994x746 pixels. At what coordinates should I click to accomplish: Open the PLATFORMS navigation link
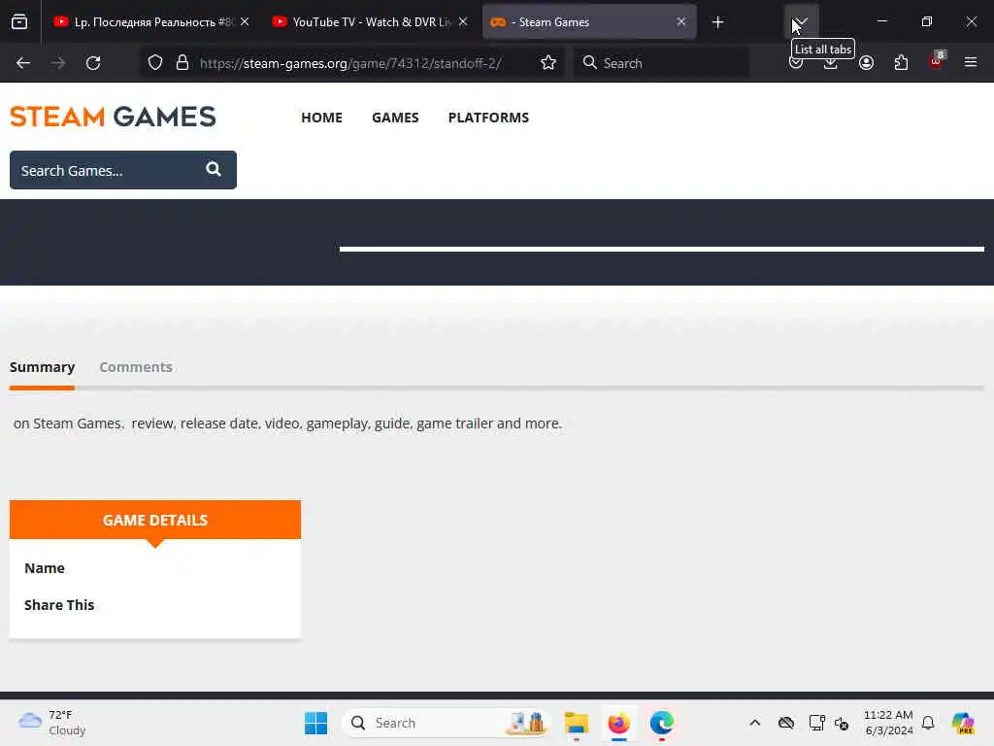[x=488, y=118]
